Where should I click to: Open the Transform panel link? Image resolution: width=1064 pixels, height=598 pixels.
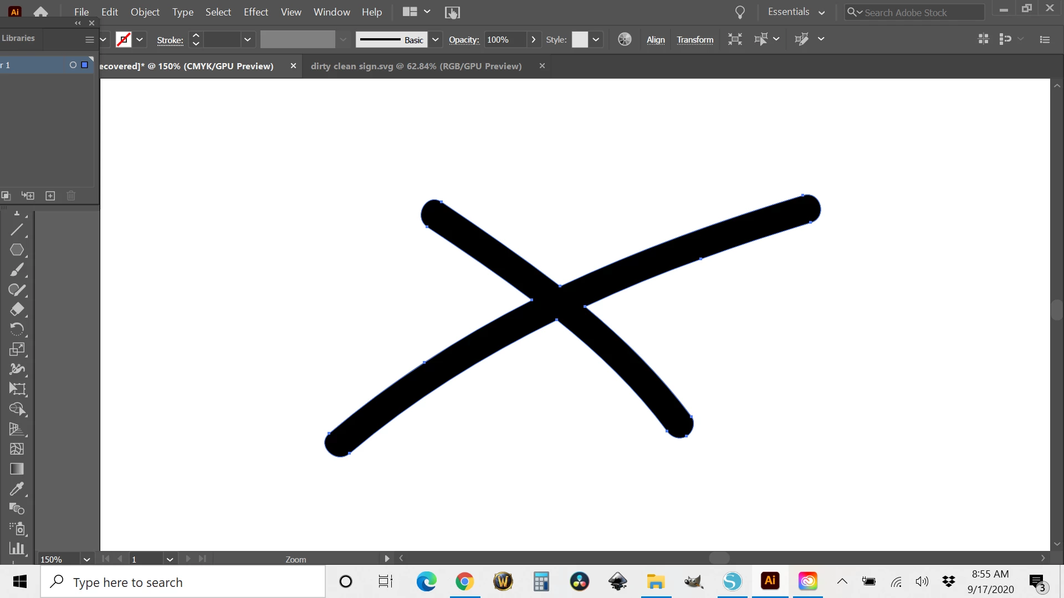[x=695, y=40]
